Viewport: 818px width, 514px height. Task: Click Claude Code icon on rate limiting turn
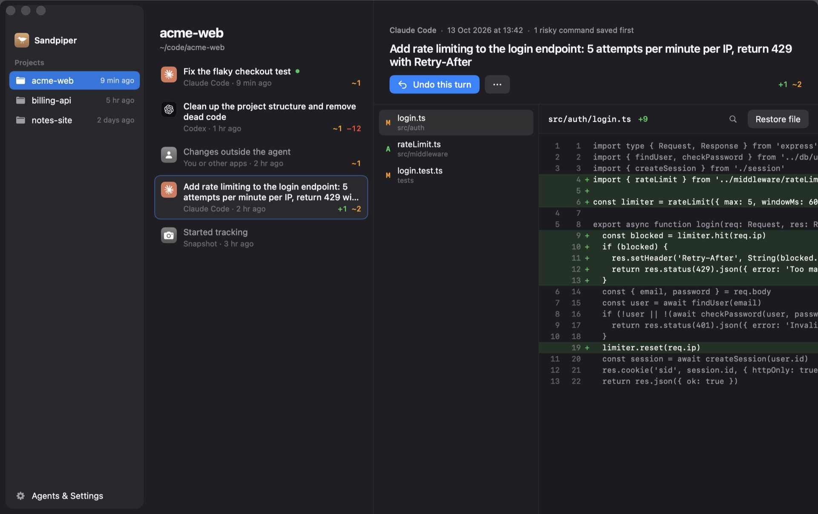tap(169, 190)
